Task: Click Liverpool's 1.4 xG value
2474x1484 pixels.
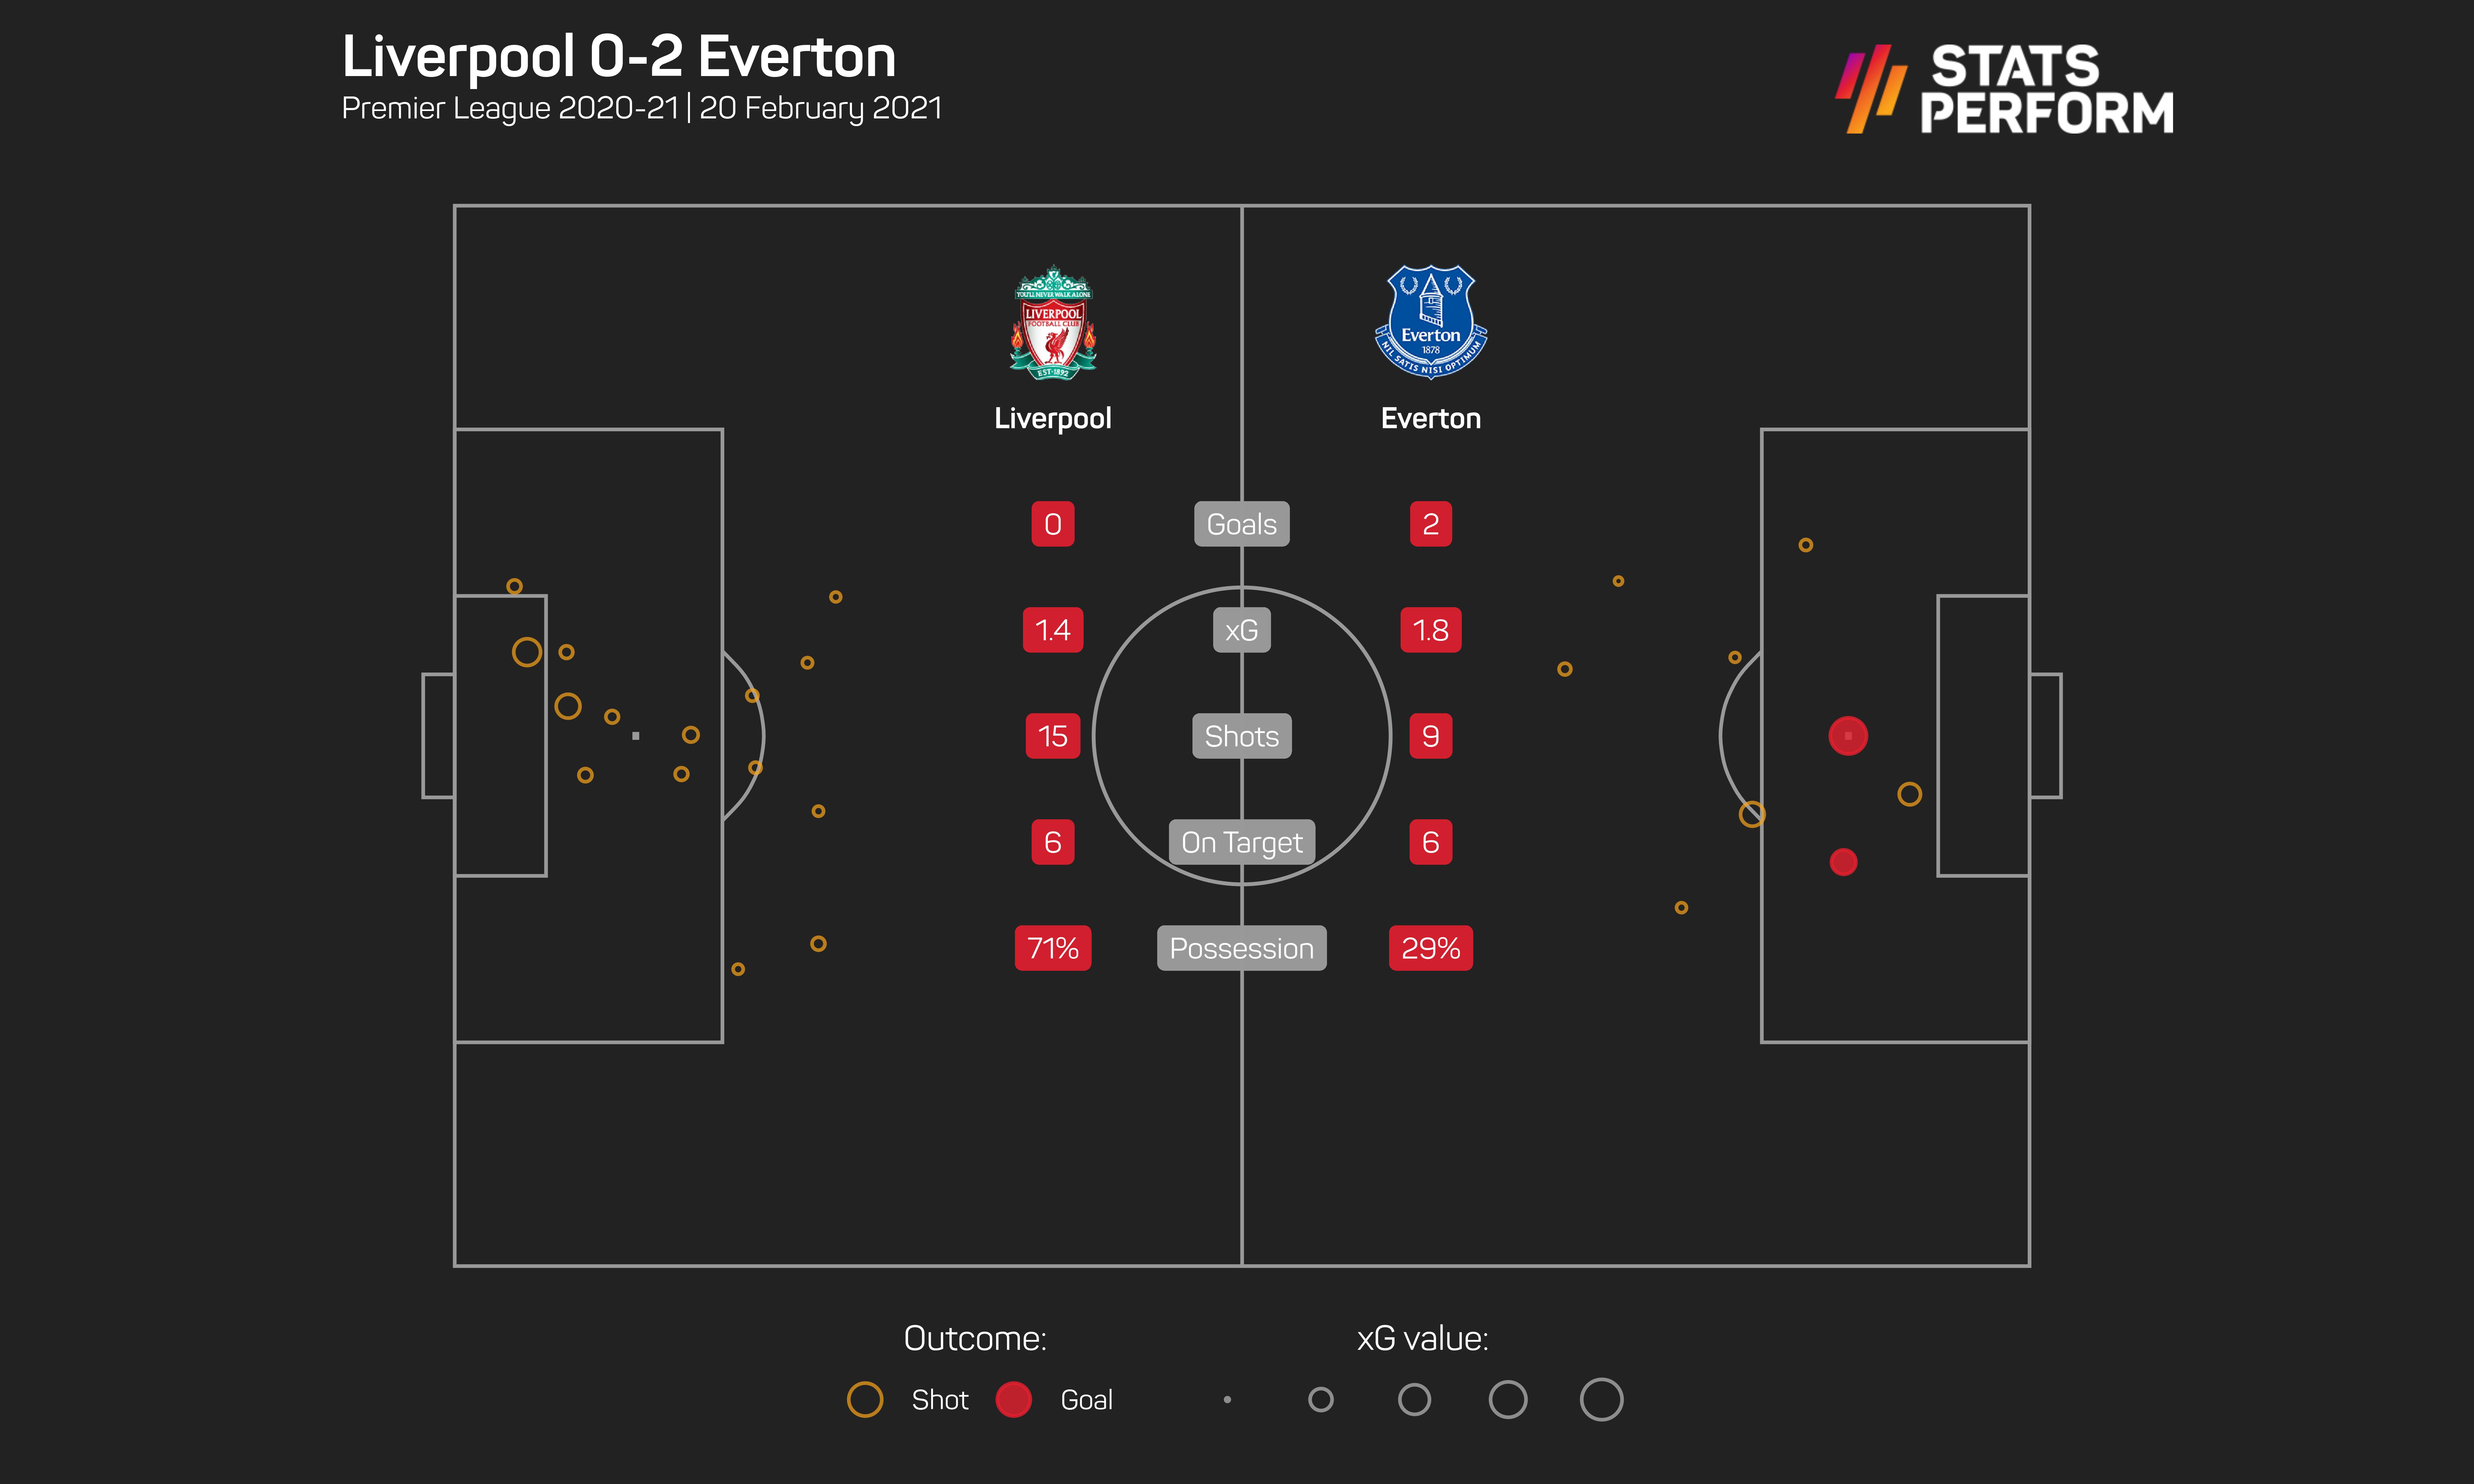Action: click(x=1053, y=630)
